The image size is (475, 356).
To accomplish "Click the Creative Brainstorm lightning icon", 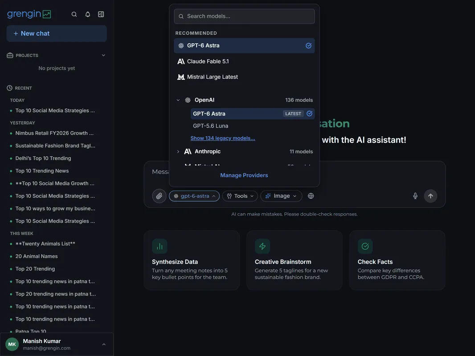I will click(262, 246).
